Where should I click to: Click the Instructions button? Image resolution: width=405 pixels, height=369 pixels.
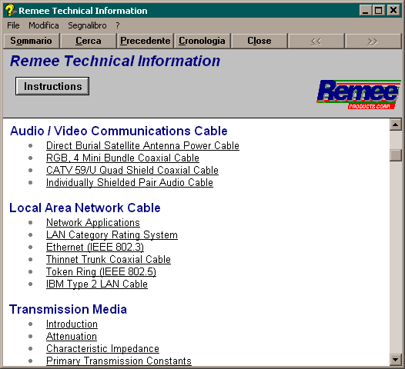[x=52, y=86]
